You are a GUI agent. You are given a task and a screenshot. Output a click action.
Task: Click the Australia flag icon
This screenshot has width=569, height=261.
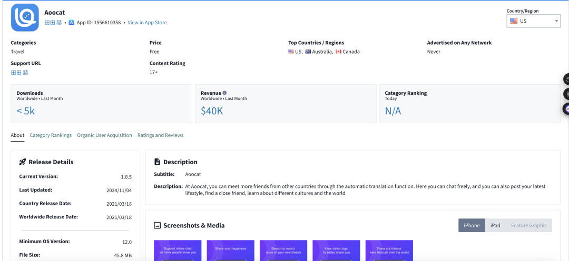308,52
